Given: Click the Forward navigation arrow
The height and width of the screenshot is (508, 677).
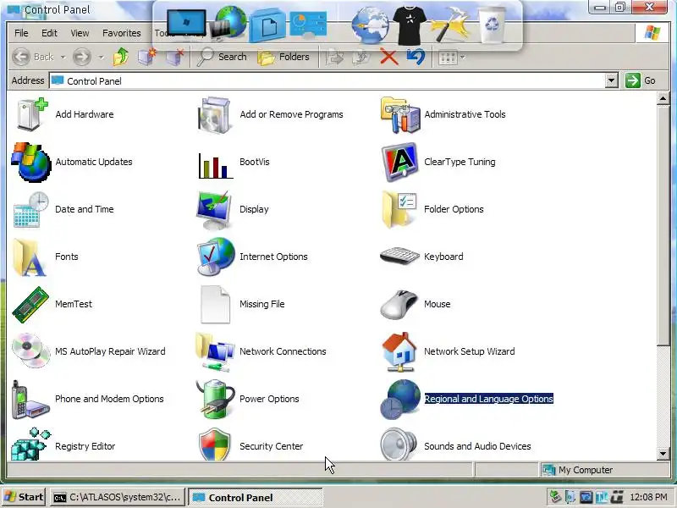Looking at the screenshot, I should pos(82,57).
